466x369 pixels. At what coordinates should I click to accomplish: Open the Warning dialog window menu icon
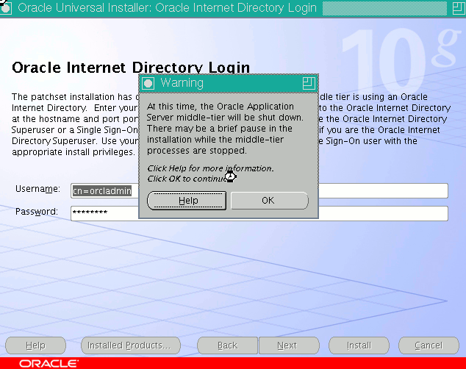click(148, 83)
